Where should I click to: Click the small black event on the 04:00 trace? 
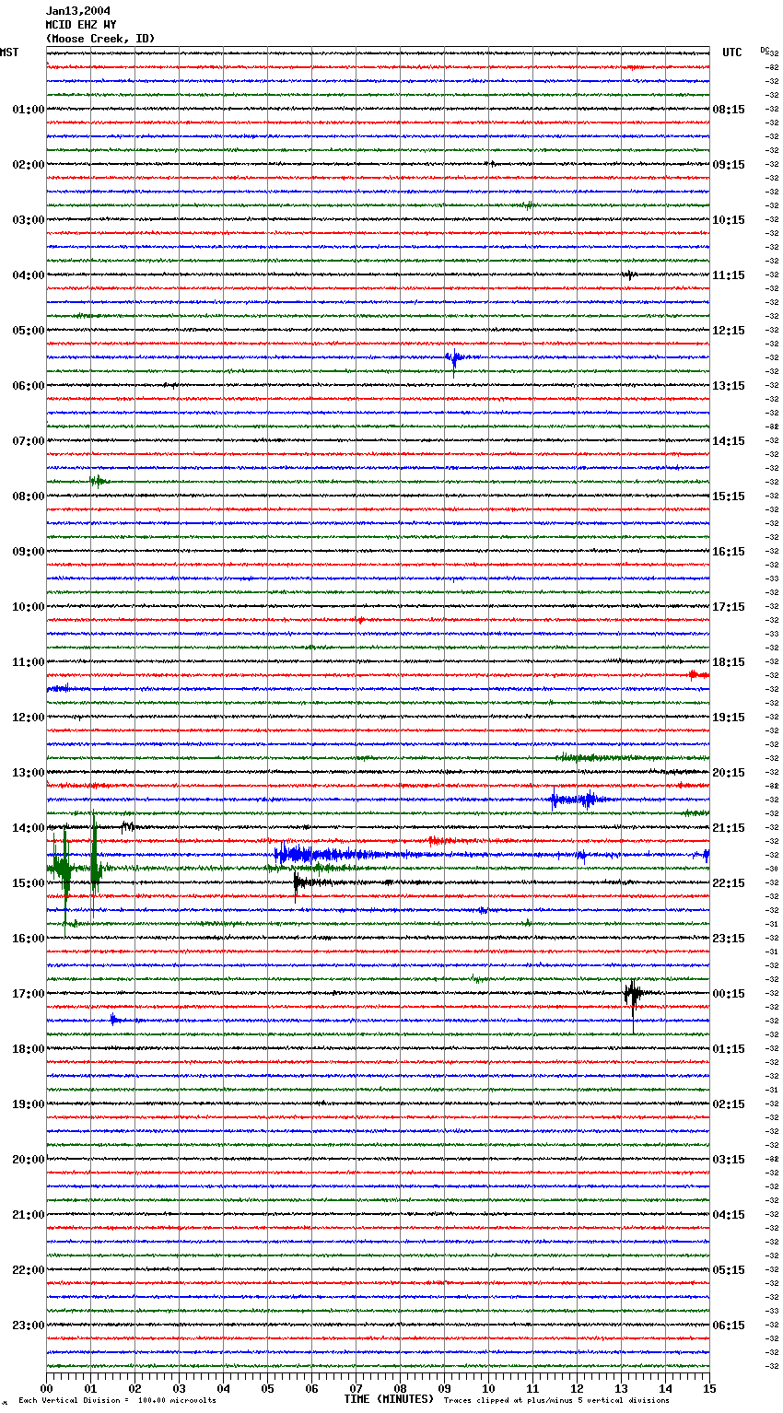coord(629,274)
